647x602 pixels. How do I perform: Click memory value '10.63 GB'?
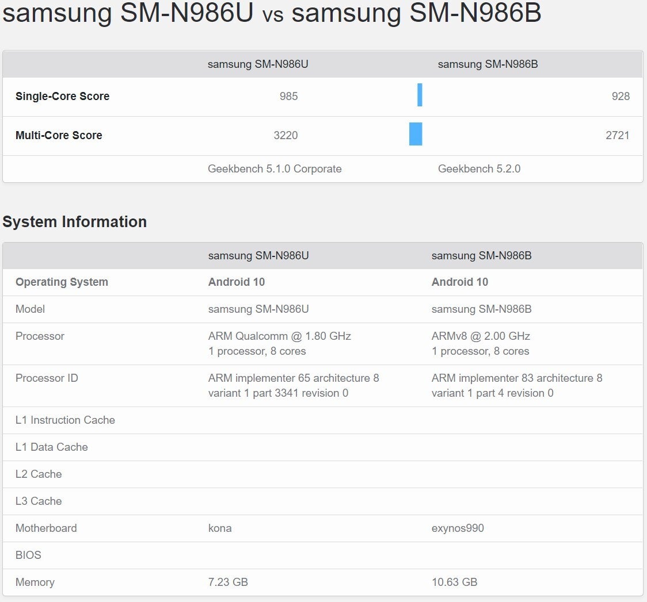pos(454,582)
